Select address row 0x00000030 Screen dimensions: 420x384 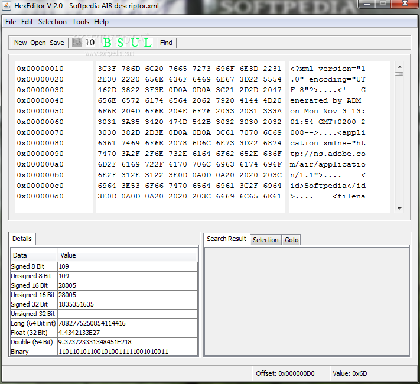[40, 90]
